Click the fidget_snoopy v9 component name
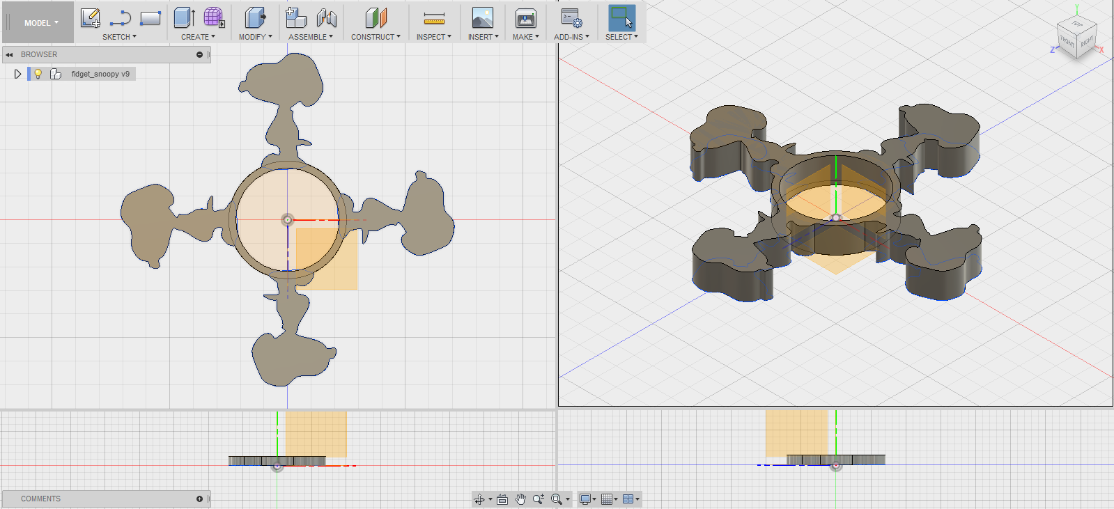1114x509 pixels. pos(100,74)
